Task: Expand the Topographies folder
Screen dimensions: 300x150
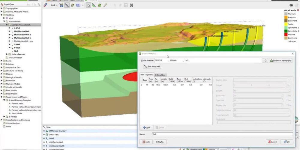Action: (x=2, y=8)
